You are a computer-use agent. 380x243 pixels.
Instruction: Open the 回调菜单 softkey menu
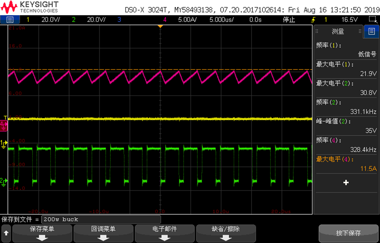[x=103, y=233]
